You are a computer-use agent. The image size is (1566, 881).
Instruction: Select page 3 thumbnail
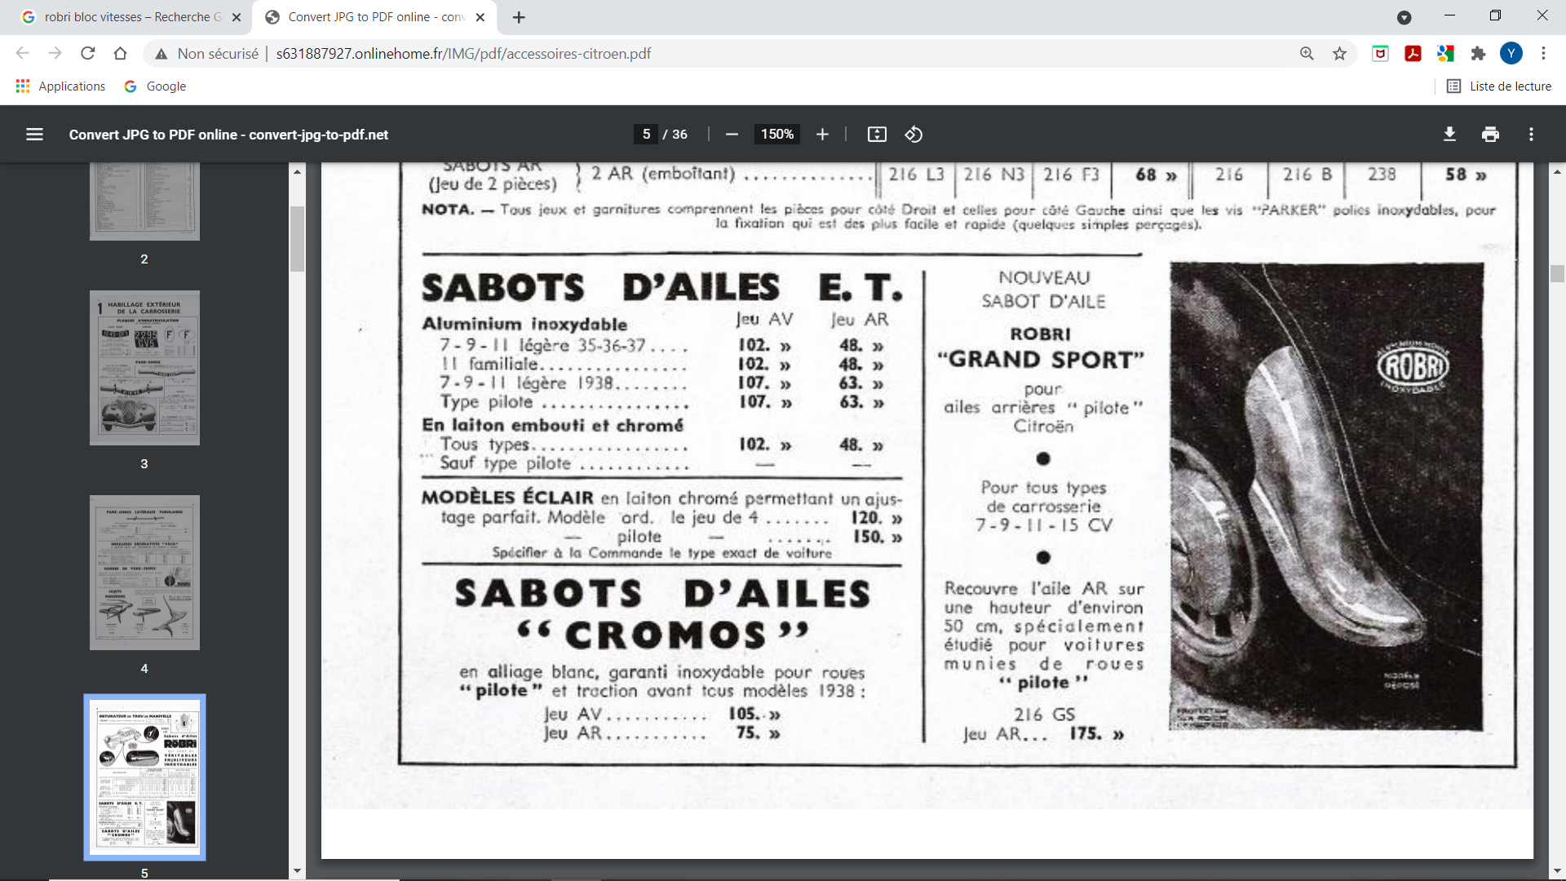(x=144, y=368)
